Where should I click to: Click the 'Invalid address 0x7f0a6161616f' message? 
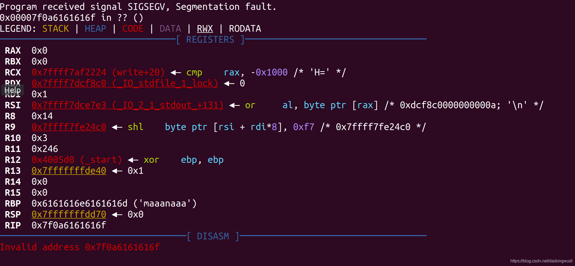(x=80, y=247)
